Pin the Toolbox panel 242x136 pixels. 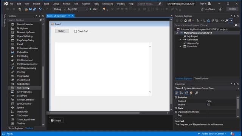[39, 16]
